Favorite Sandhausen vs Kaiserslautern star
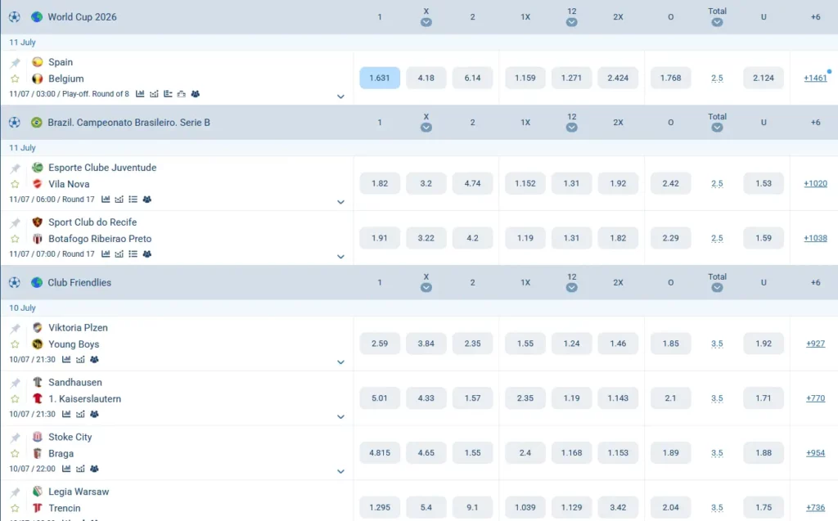Image resolution: width=838 pixels, height=521 pixels. click(15, 399)
